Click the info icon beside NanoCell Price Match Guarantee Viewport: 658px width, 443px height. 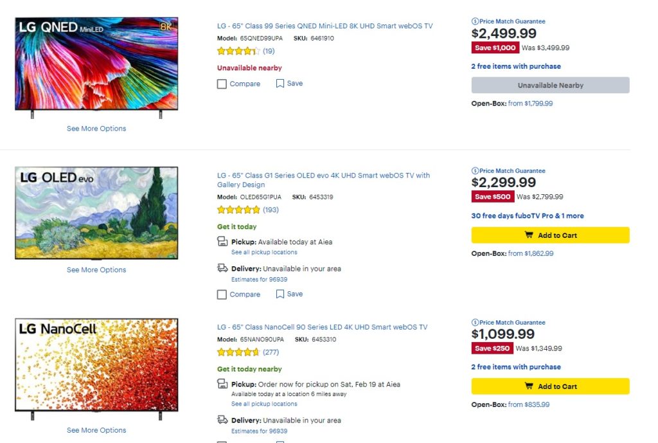tap(475, 322)
